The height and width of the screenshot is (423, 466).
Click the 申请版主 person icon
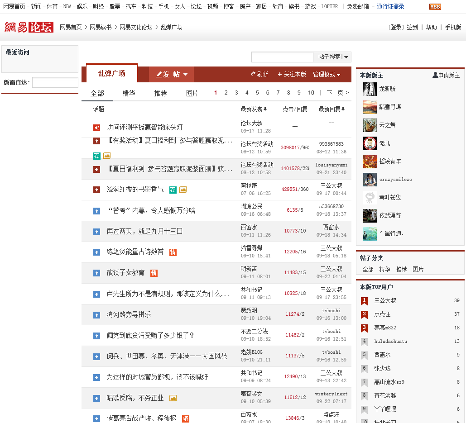pos(435,75)
